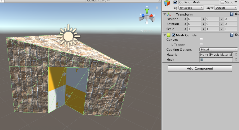Click the Scale X field
The image size is (239, 130).
(194, 29)
